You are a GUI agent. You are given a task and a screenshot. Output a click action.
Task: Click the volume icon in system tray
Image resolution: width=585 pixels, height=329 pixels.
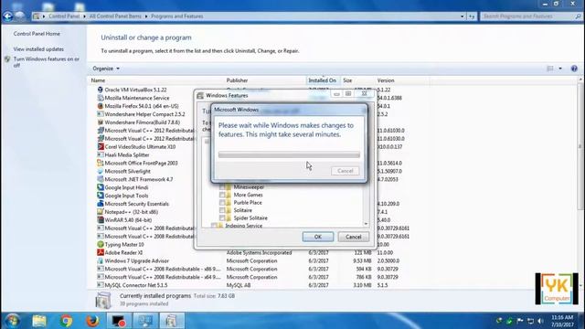click(x=540, y=321)
